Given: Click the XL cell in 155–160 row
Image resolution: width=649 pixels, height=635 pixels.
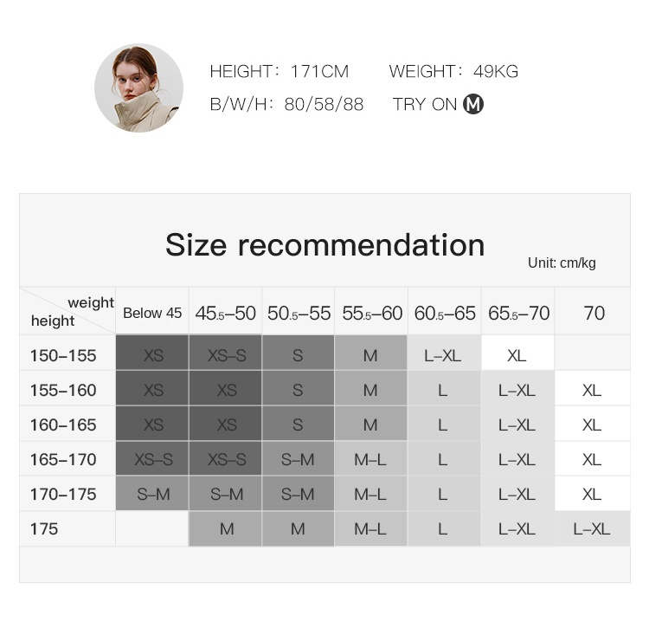Looking at the screenshot, I should tap(592, 388).
